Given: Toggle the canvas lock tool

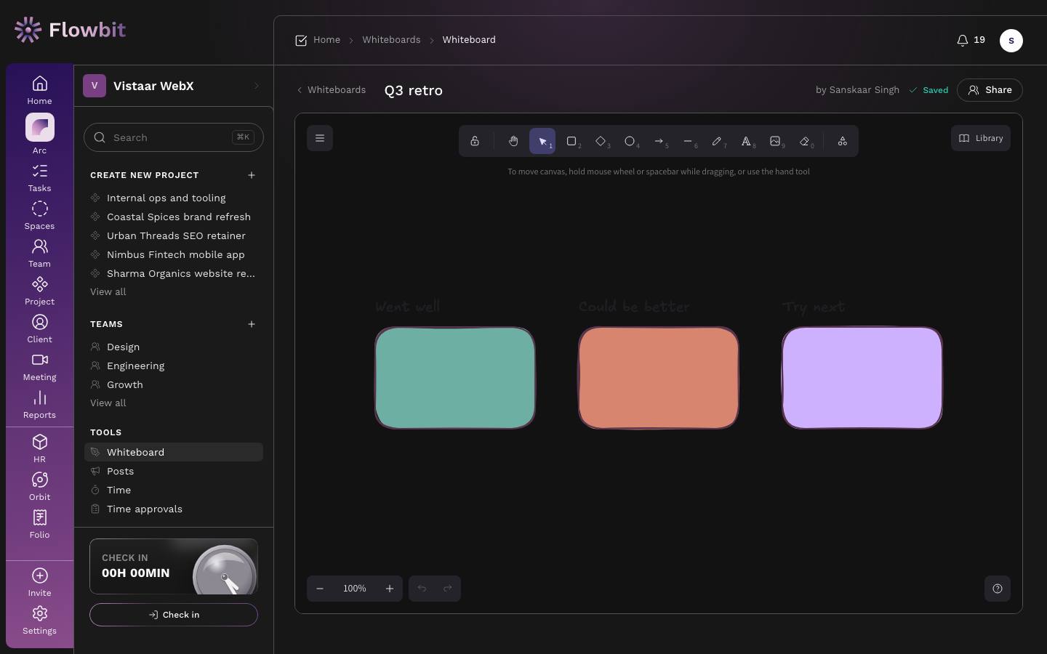Looking at the screenshot, I should (x=475, y=141).
